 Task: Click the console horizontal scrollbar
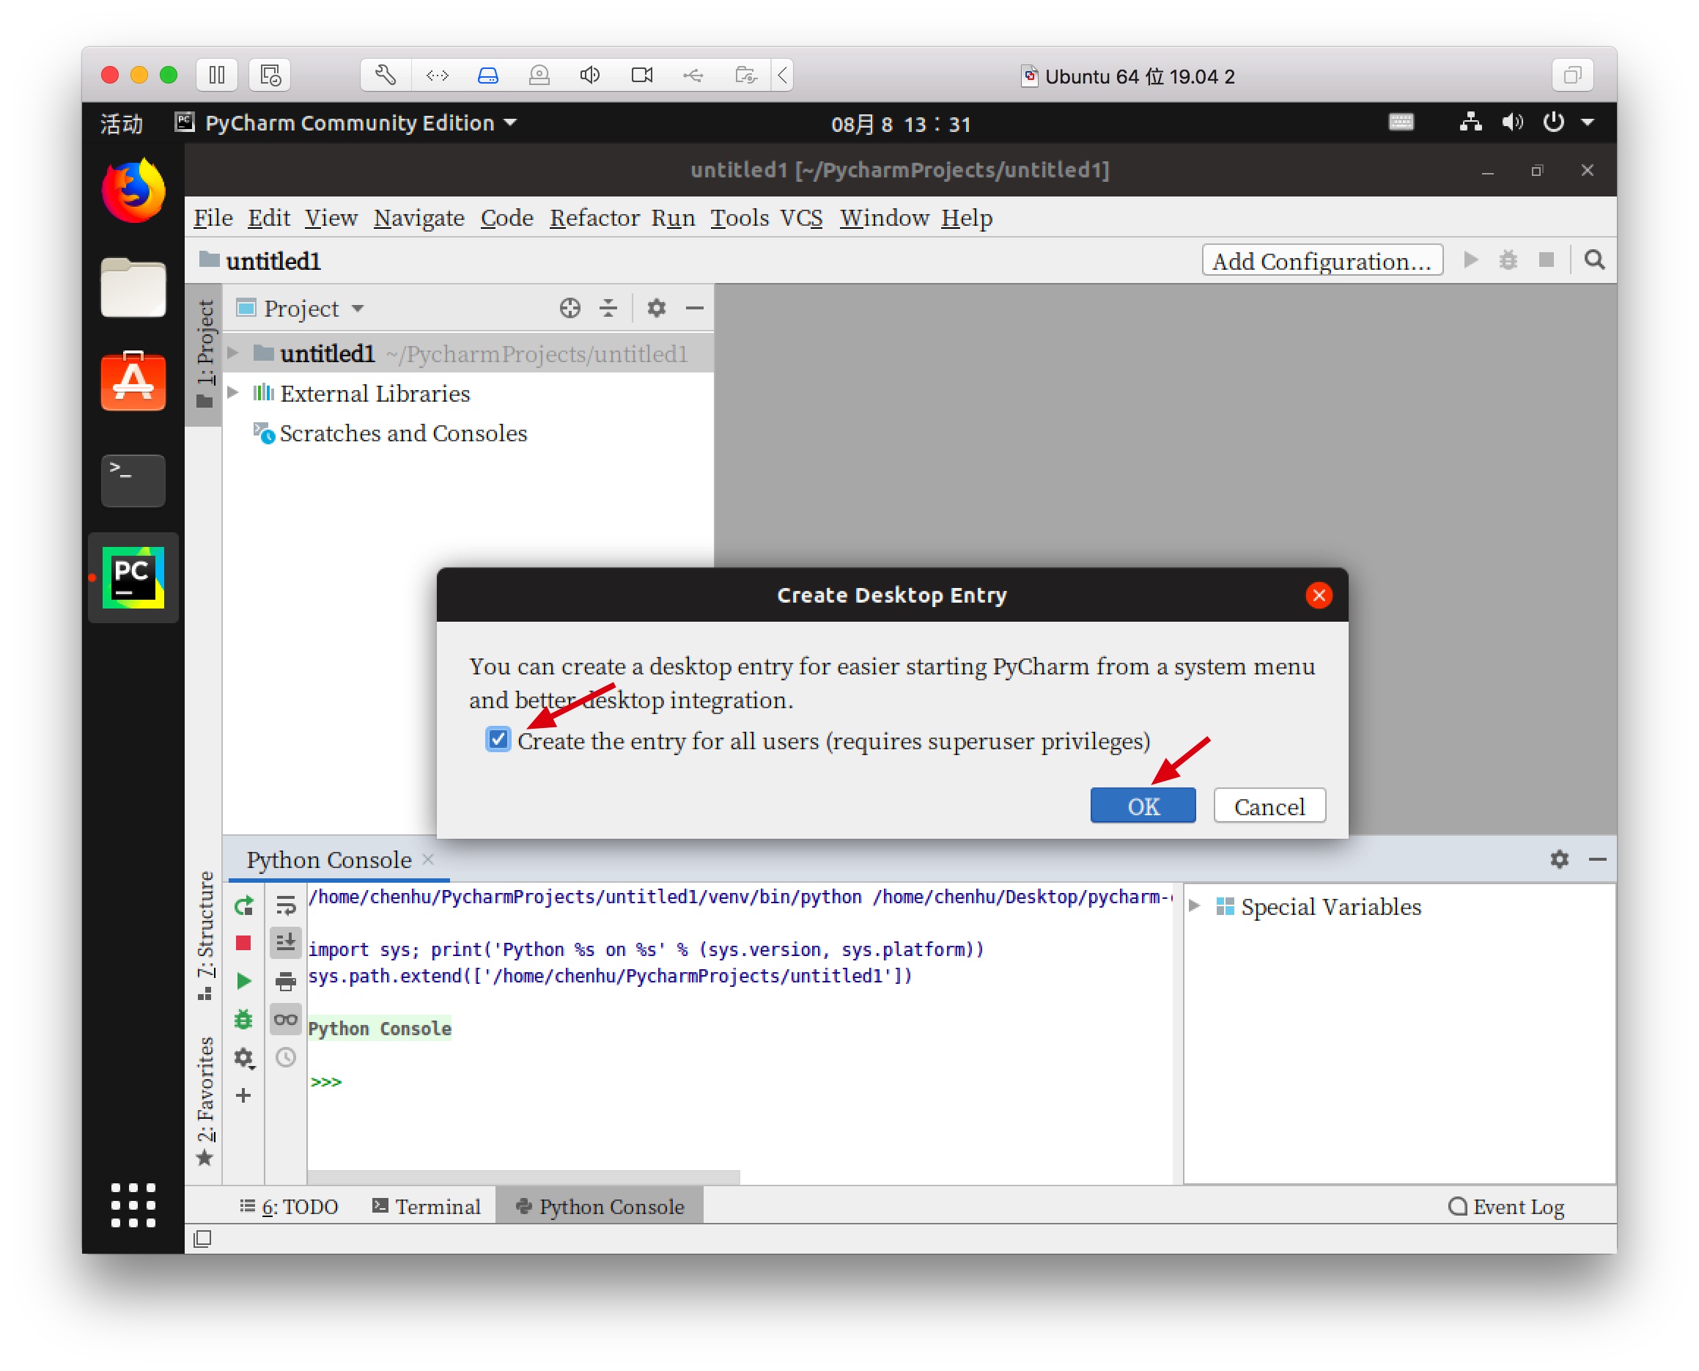point(523,1177)
